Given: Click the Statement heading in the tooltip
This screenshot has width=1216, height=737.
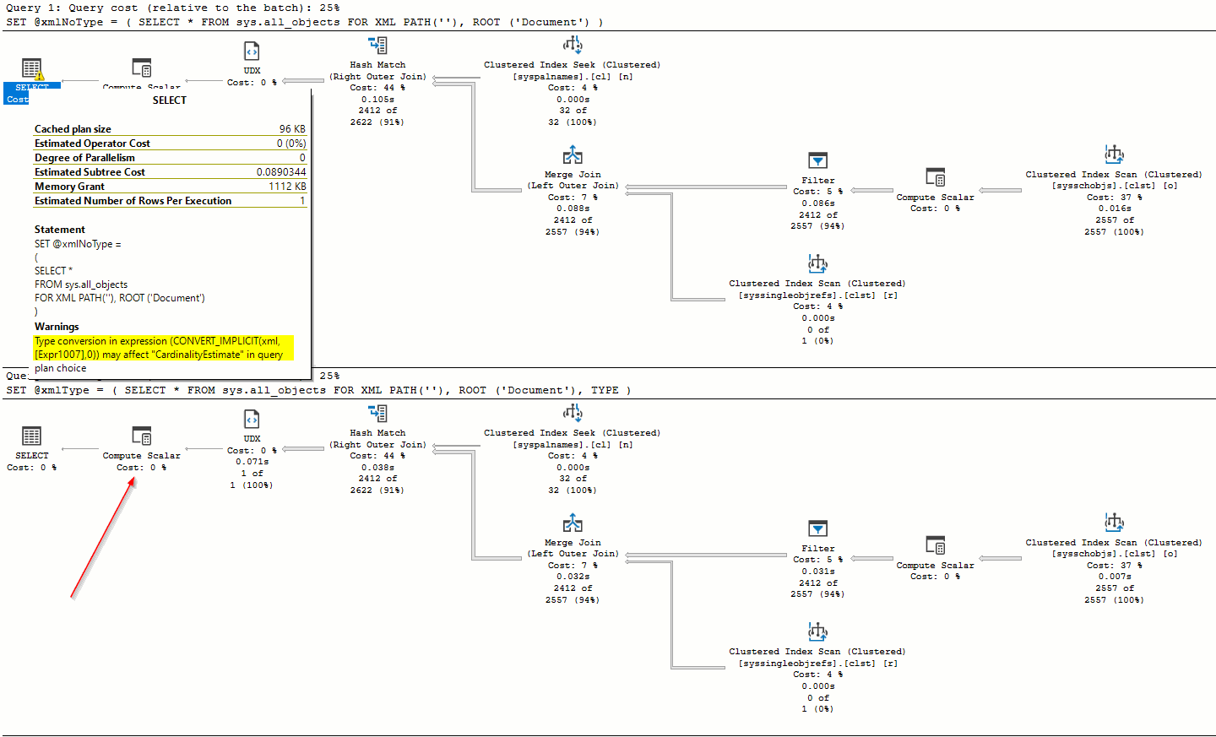Looking at the screenshot, I should click(x=59, y=230).
